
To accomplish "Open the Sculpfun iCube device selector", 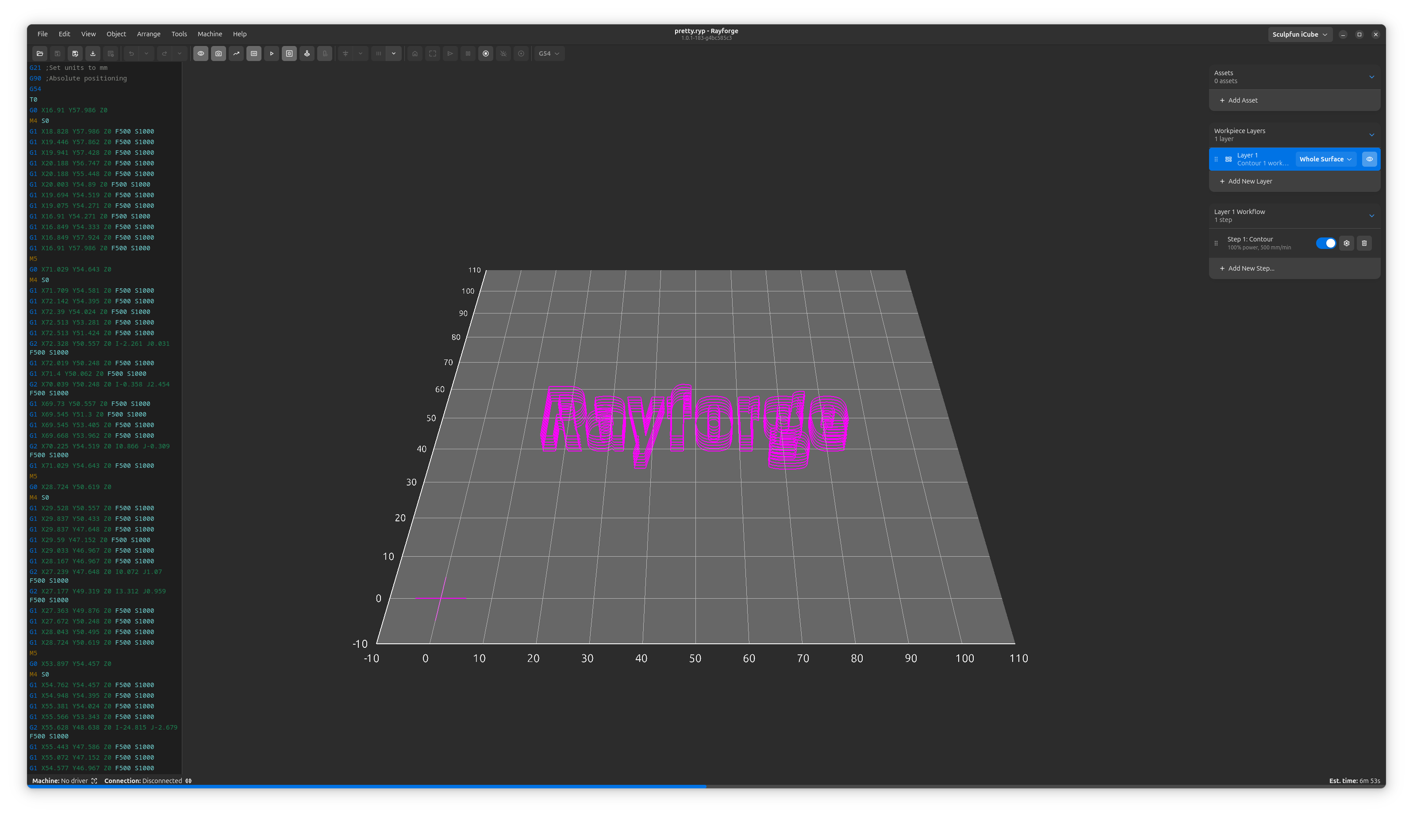I will pyautogui.click(x=1300, y=34).
